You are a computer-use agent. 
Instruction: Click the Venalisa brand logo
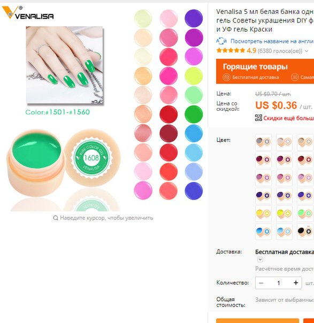pyautogui.click(x=28, y=13)
